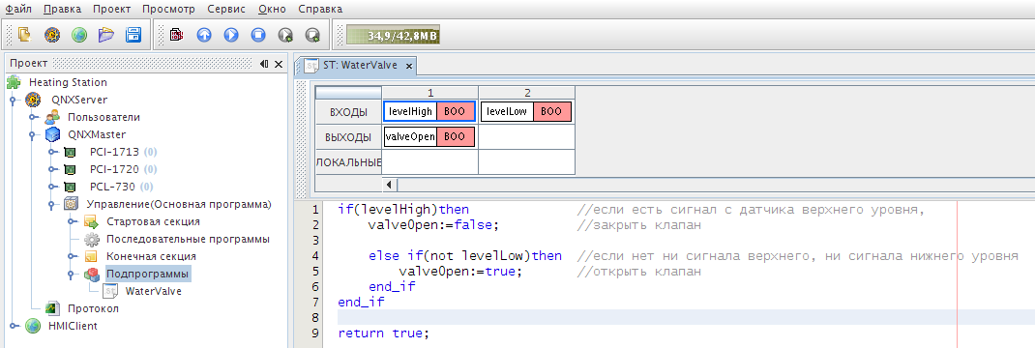Click the Heating Station puzzle icon

(14, 82)
